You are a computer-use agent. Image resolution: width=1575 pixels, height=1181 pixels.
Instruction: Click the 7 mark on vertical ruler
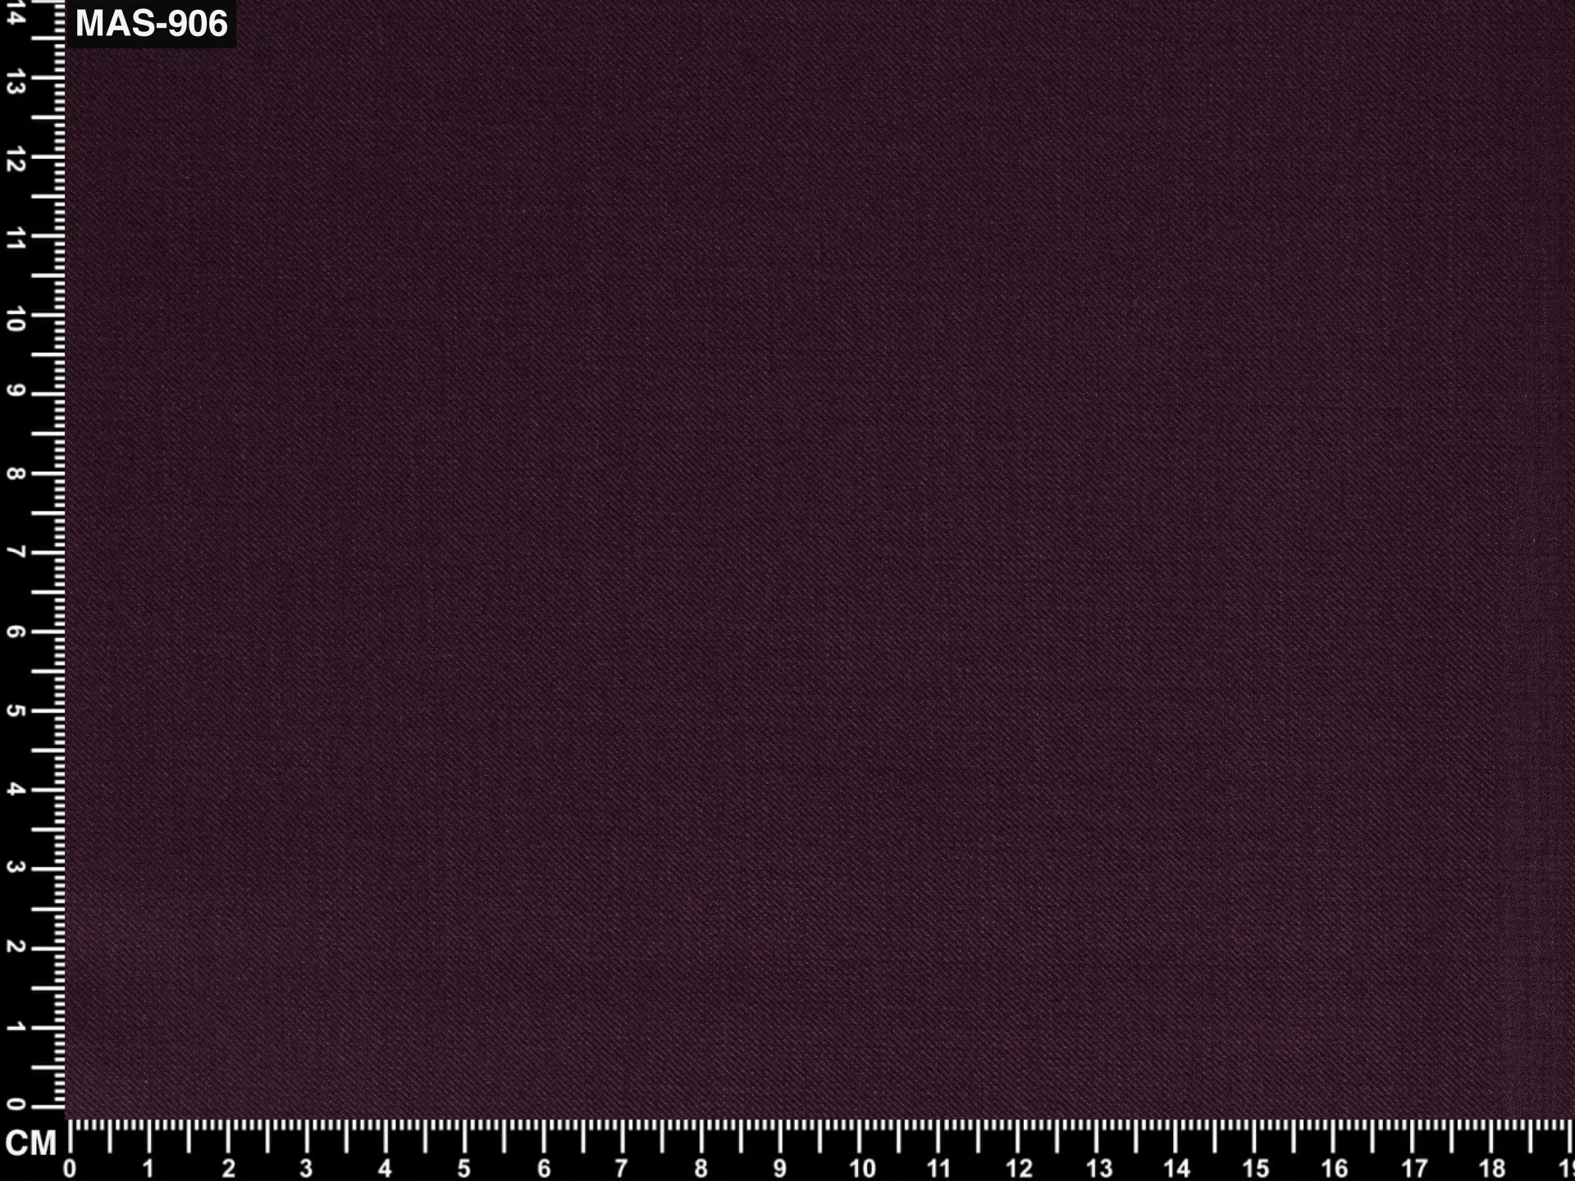pos(16,552)
